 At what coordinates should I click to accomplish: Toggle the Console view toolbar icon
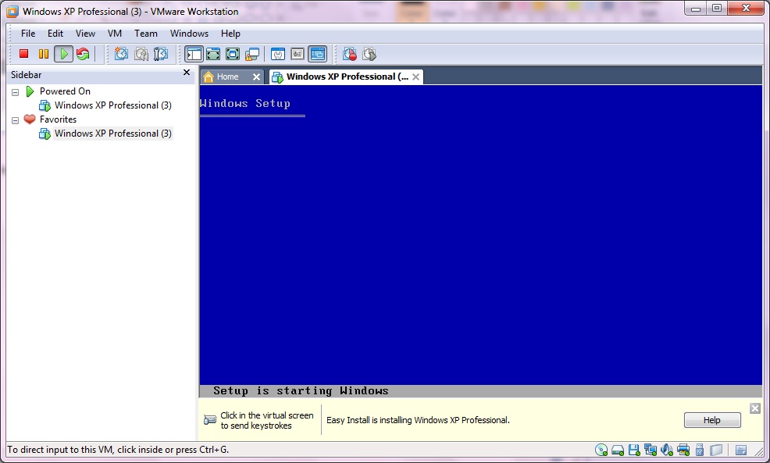pos(318,54)
